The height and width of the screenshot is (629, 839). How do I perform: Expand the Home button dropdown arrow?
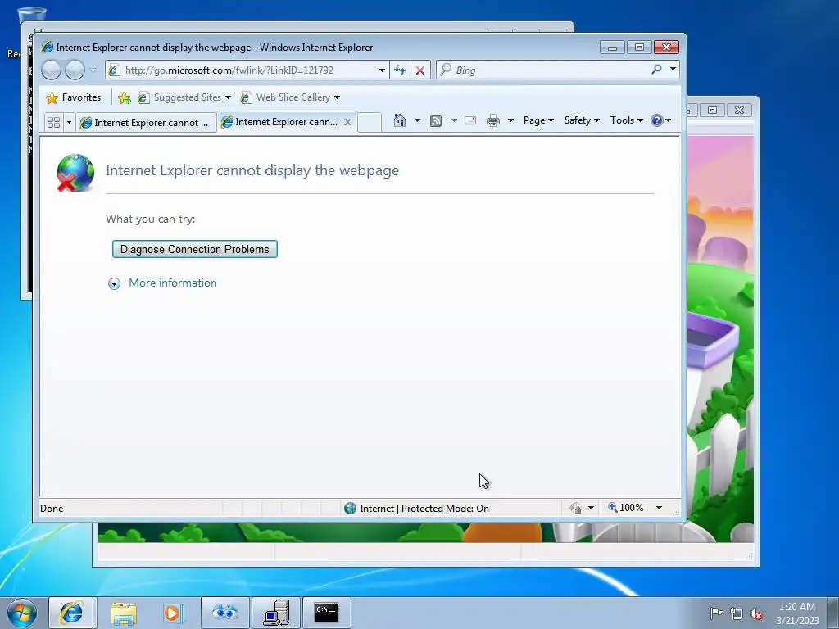click(x=417, y=120)
